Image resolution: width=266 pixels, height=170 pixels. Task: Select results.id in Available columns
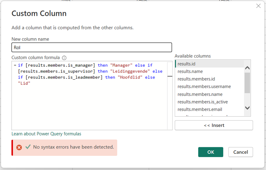[186, 64]
